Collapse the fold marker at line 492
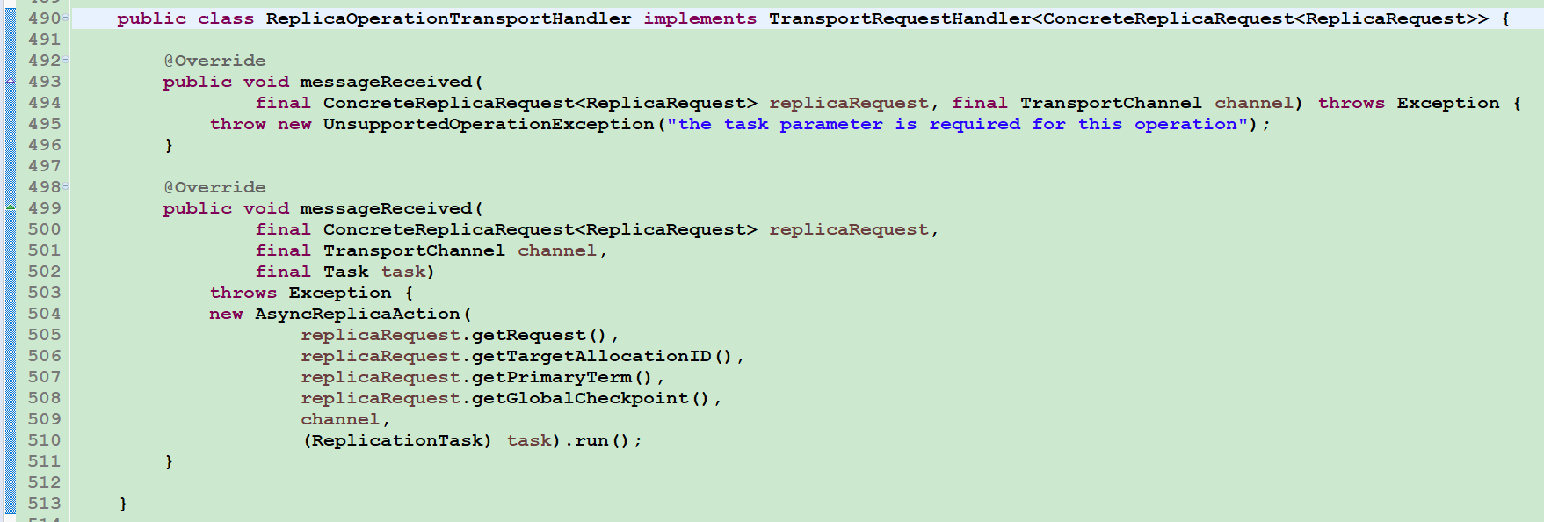 pos(66,61)
